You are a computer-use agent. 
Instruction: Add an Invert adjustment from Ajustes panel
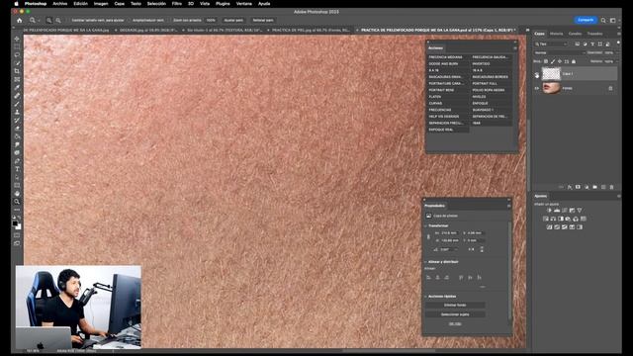[549, 227]
